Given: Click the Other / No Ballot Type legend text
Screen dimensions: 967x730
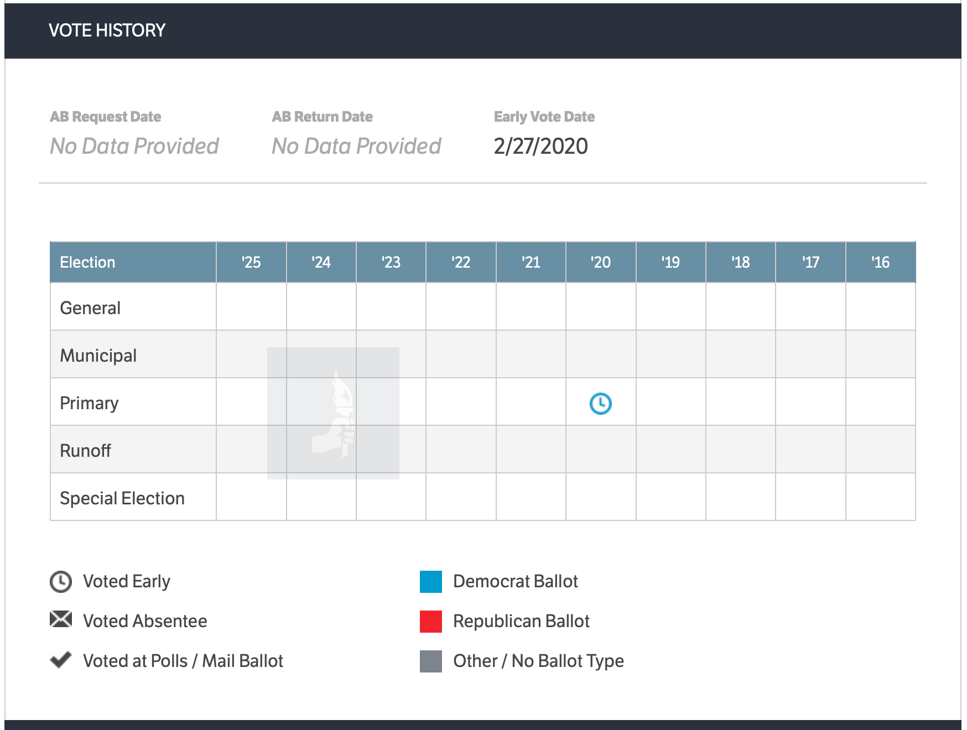Looking at the screenshot, I should [538, 661].
